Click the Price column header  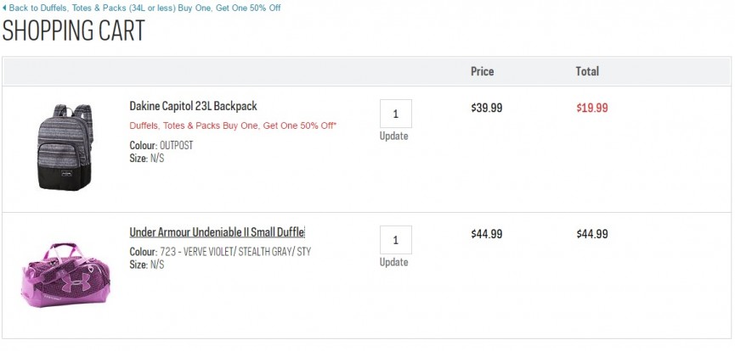pyautogui.click(x=483, y=71)
